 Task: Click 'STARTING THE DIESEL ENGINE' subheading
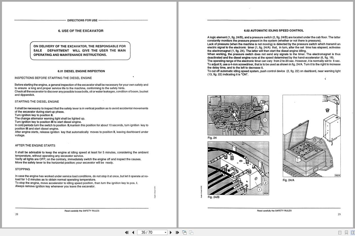click(37, 101)
